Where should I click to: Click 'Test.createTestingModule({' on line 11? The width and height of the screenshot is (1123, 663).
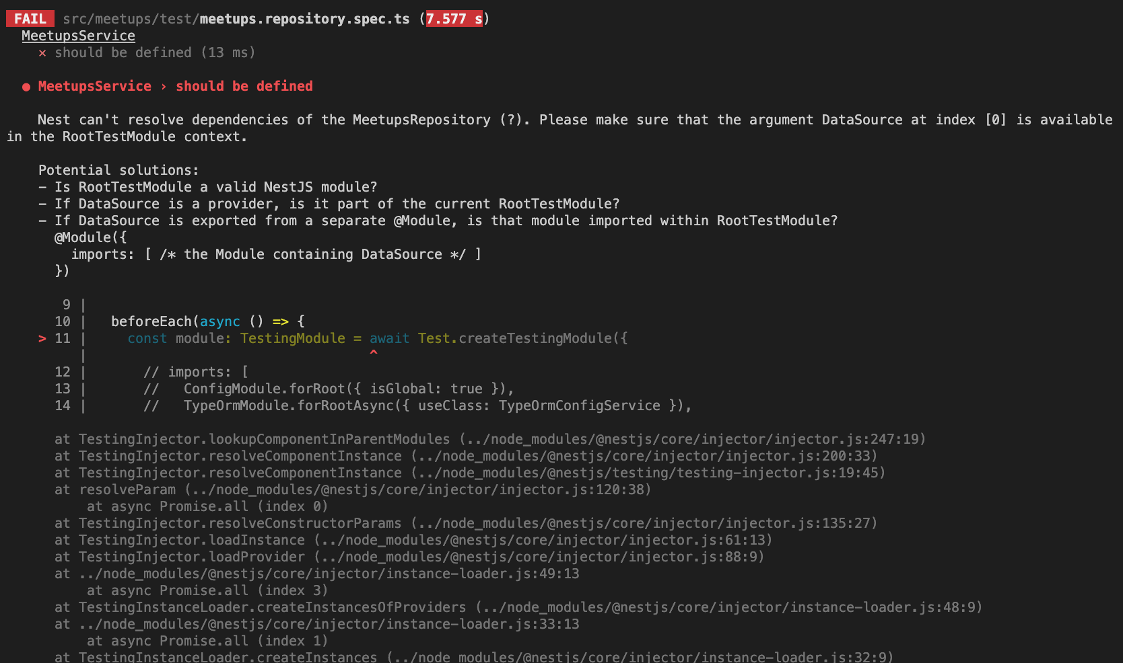click(x=522, y=338)
